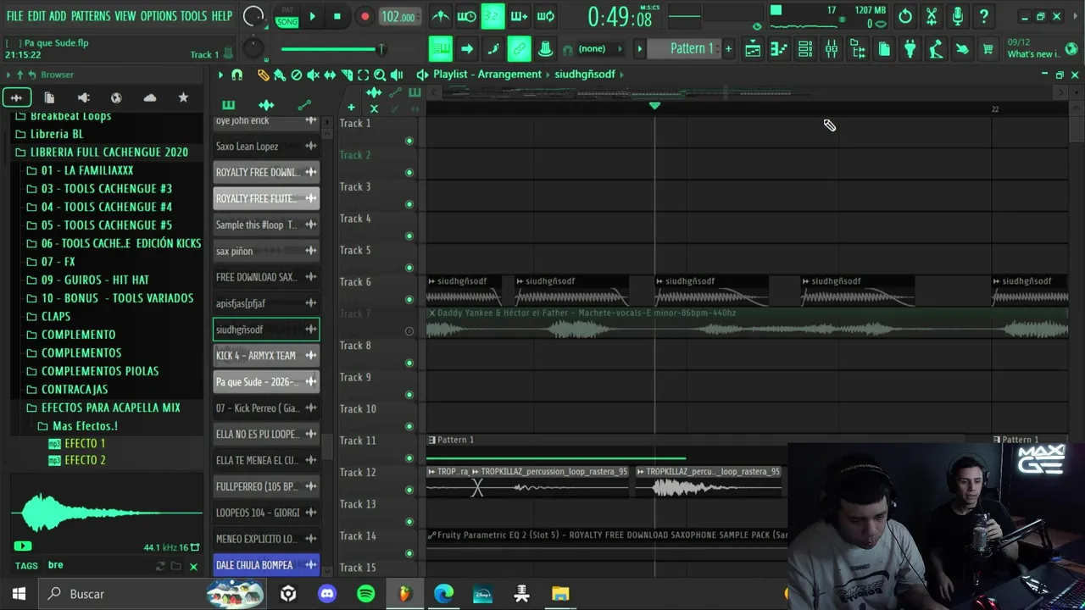
Task: Select the sax piñon clip in picker
Action: click(266, 251)
